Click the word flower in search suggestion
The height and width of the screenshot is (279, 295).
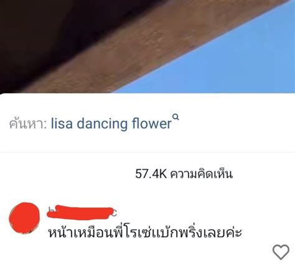152,124
